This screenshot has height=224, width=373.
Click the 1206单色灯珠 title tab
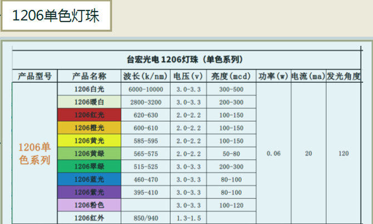(56, 16)
